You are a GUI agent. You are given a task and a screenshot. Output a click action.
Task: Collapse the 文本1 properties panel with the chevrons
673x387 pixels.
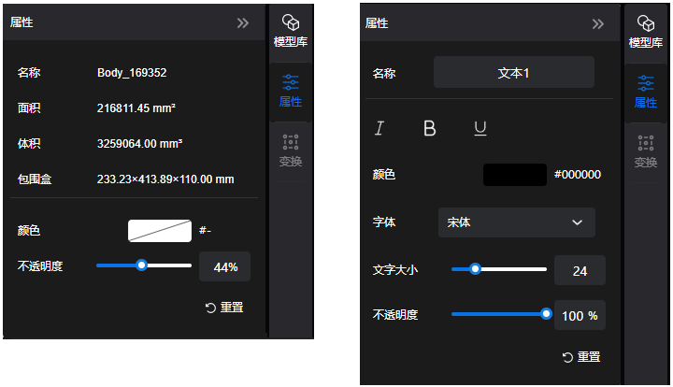pos(598,23)
